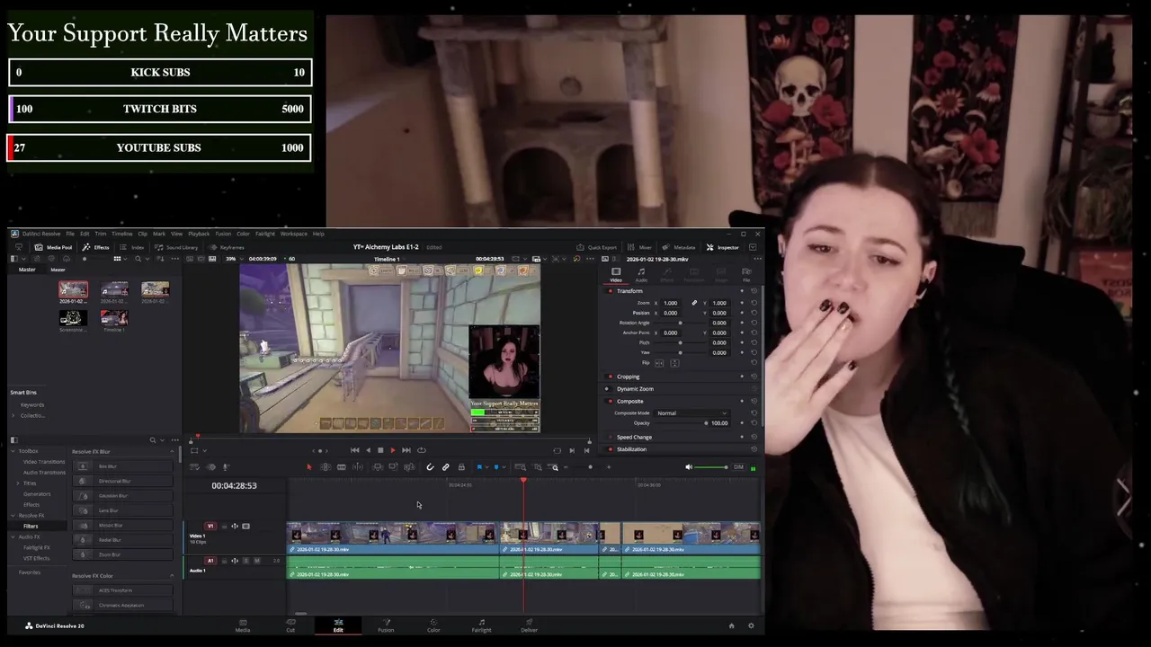
Task: Toggle the Composite section enable switch
Action: (x=610, y=401)
